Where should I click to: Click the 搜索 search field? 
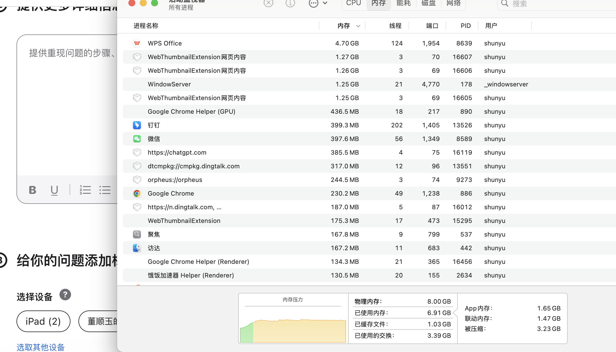pos(557,4)
